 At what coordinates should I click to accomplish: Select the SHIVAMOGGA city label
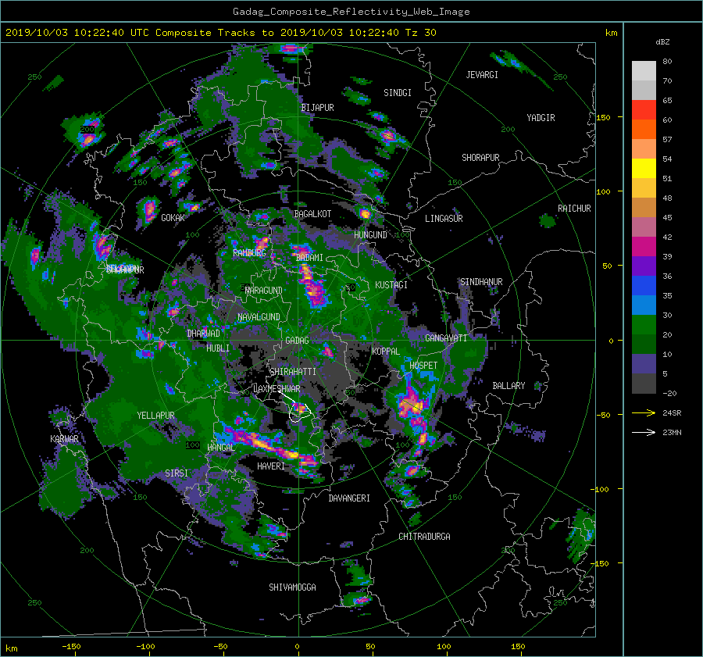point(292,587)
